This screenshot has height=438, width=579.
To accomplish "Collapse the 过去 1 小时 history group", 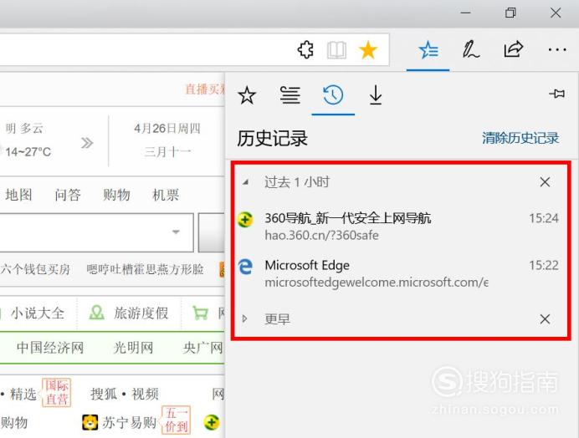I will click(245, 182).
